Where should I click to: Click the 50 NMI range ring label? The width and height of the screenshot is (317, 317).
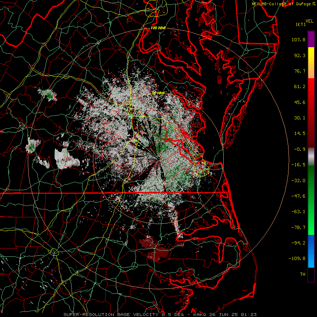tap(158, 93)
